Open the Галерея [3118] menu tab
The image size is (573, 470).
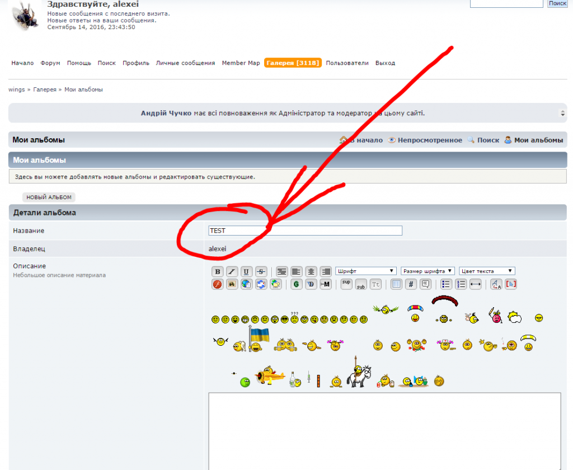[293, 63]
